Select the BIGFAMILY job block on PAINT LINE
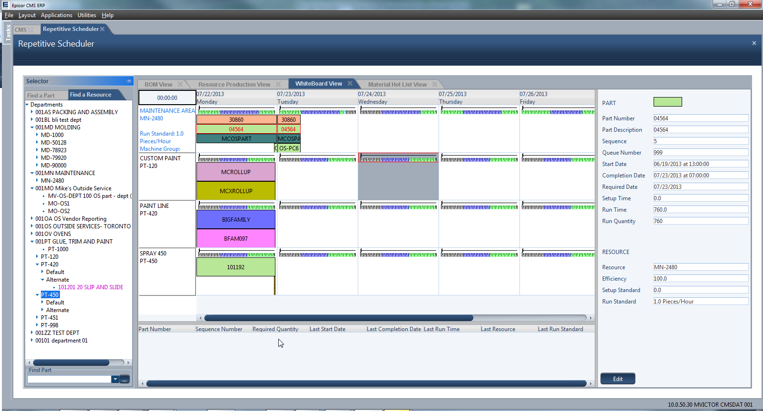The height and width of the screenshot is (411, 763). pyautogui.click(x=235, y=219)
